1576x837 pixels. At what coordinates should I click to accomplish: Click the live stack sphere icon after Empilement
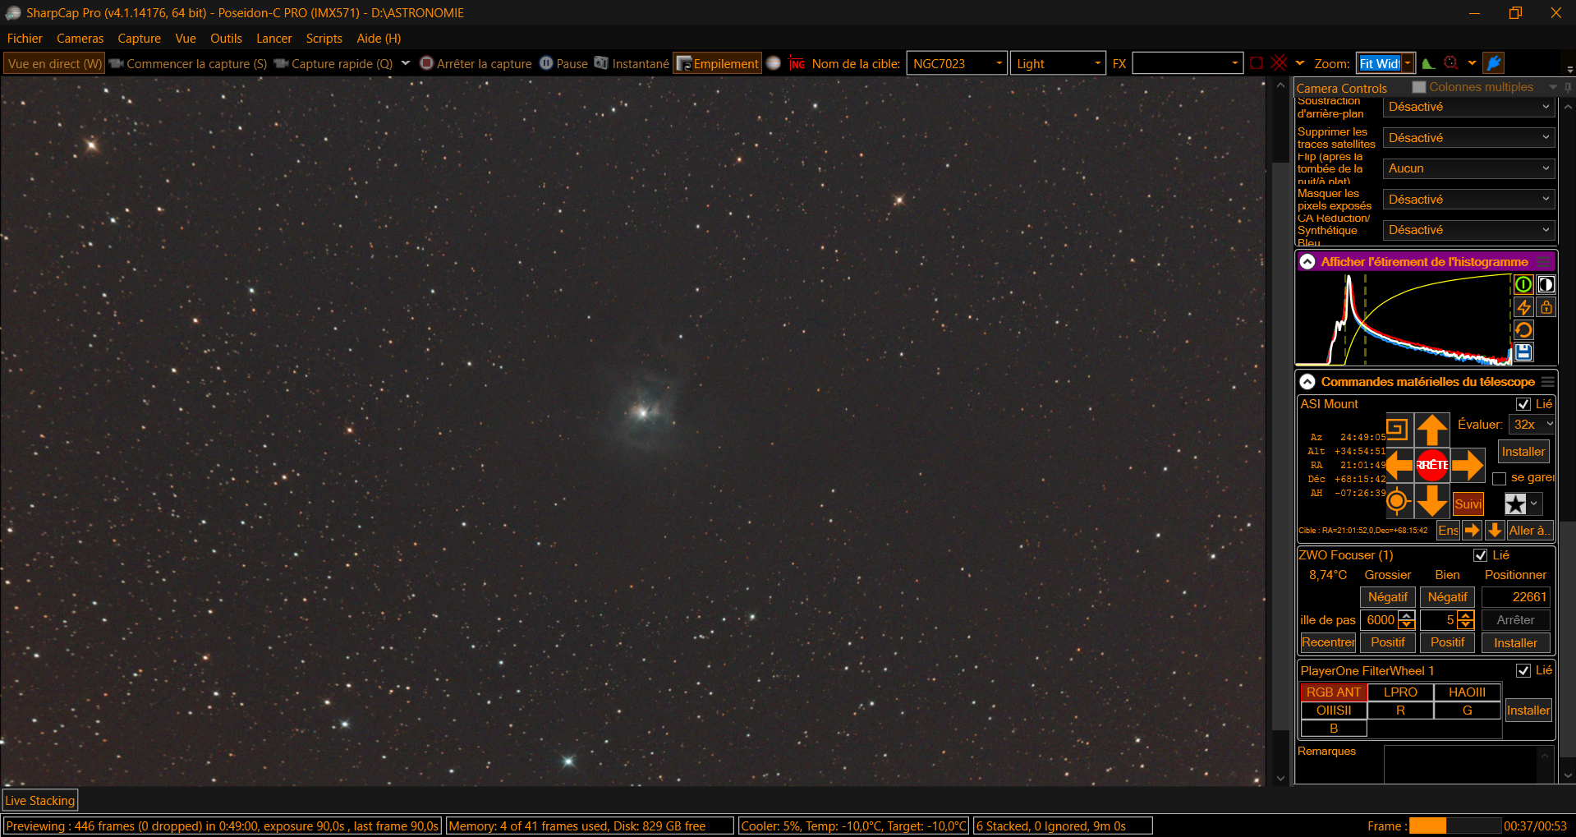(774, 63)
